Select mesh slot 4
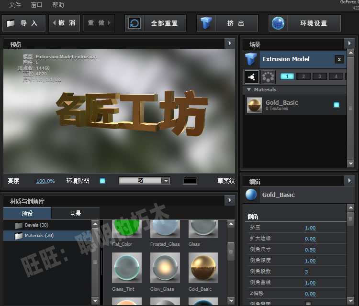359x306 pixels. tap(336, 76)
